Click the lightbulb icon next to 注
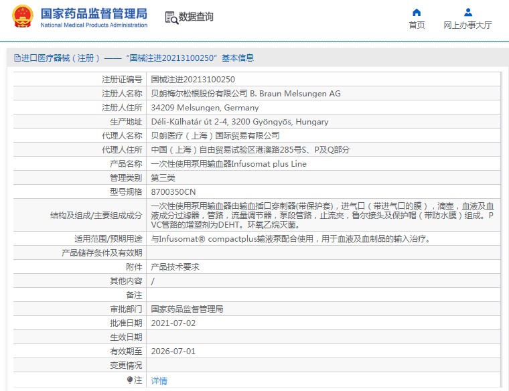Viewport: 509px width, 391px height. tap(130, 380)
